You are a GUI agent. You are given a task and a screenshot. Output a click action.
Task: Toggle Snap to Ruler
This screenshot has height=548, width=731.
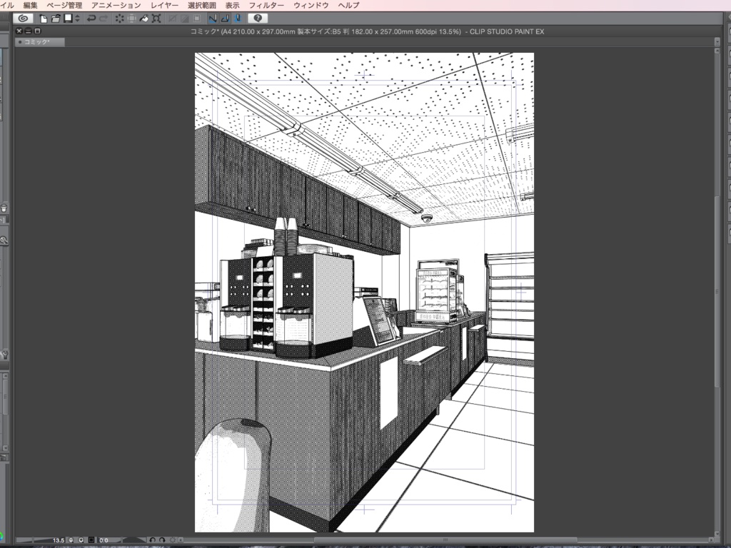tap(213, 19)
